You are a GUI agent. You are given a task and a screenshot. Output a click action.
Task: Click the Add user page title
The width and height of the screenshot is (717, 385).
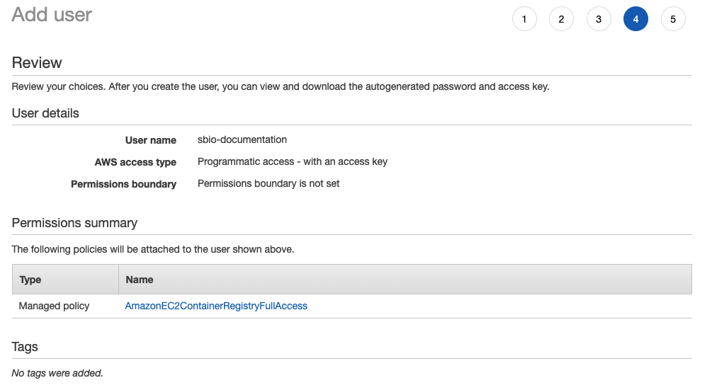tap(52, 14)
